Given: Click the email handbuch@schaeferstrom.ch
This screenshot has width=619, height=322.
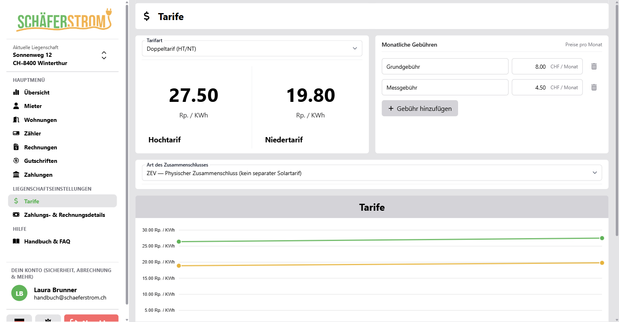Looking at the screenshot, I should tap(70, 297).
